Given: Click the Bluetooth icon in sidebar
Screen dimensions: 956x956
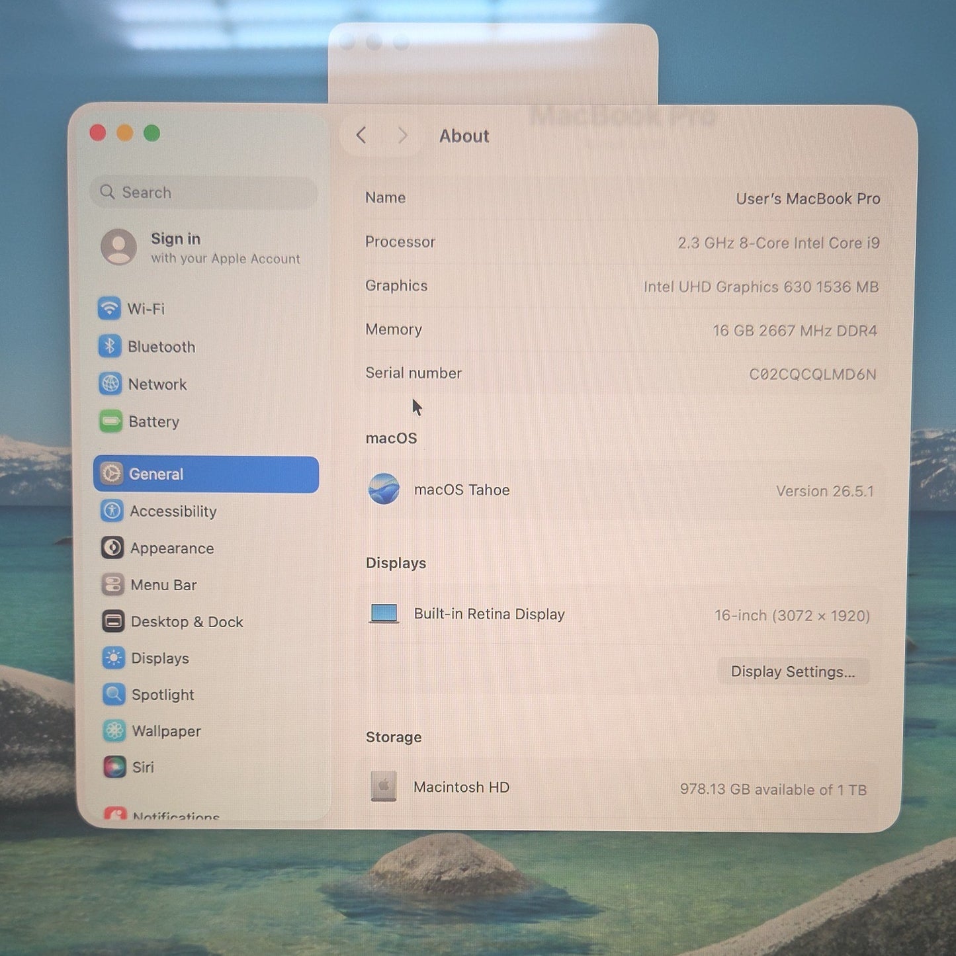Looking at the screenshot, I should 110,346.
